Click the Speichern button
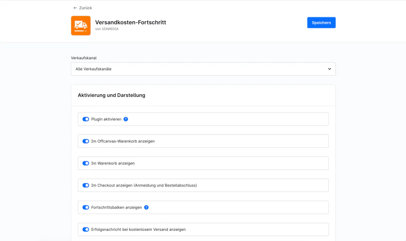This screenshot has width=406, height=241. point(321,22)
